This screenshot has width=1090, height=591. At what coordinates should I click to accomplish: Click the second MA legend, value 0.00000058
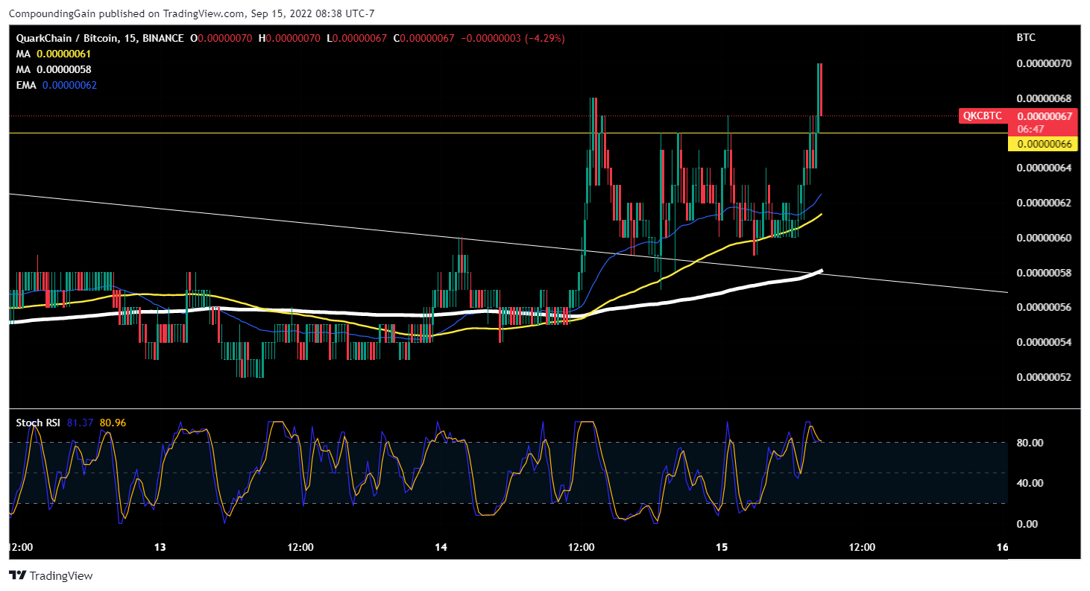(x=54, y=69)
